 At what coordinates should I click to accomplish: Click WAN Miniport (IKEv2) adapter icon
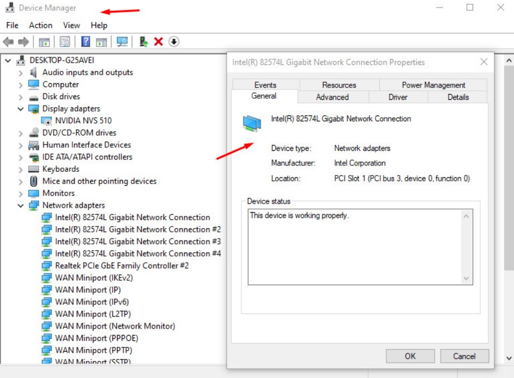[47, 278]
